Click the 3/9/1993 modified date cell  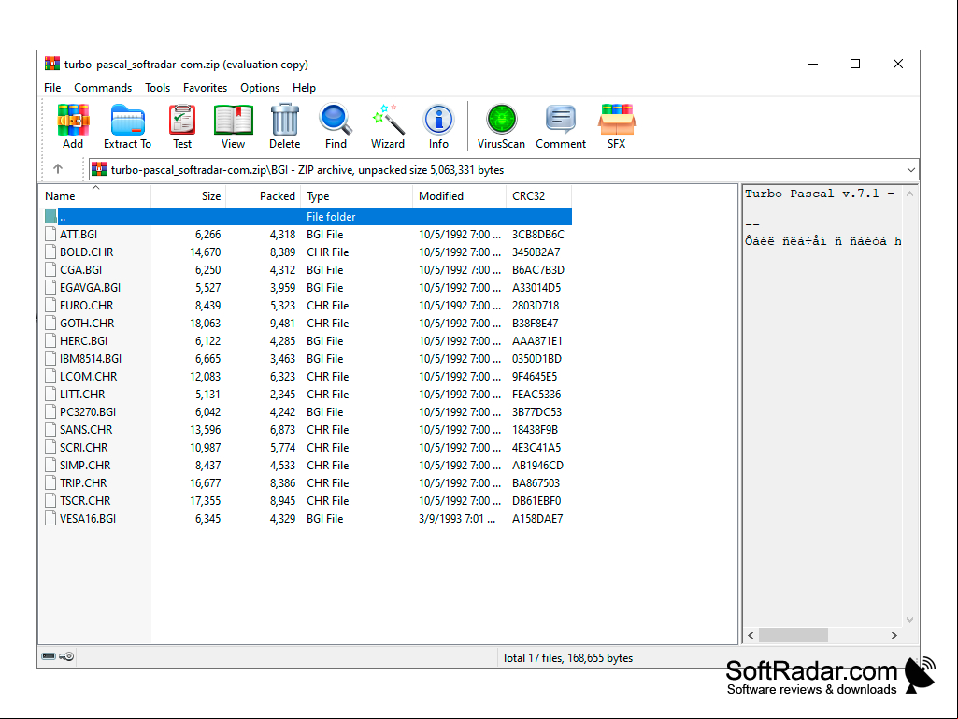pyautogui.click(x=457, y=519)
